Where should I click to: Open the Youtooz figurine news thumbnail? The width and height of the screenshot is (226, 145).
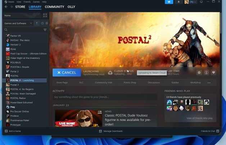click(x=78, y=118)
